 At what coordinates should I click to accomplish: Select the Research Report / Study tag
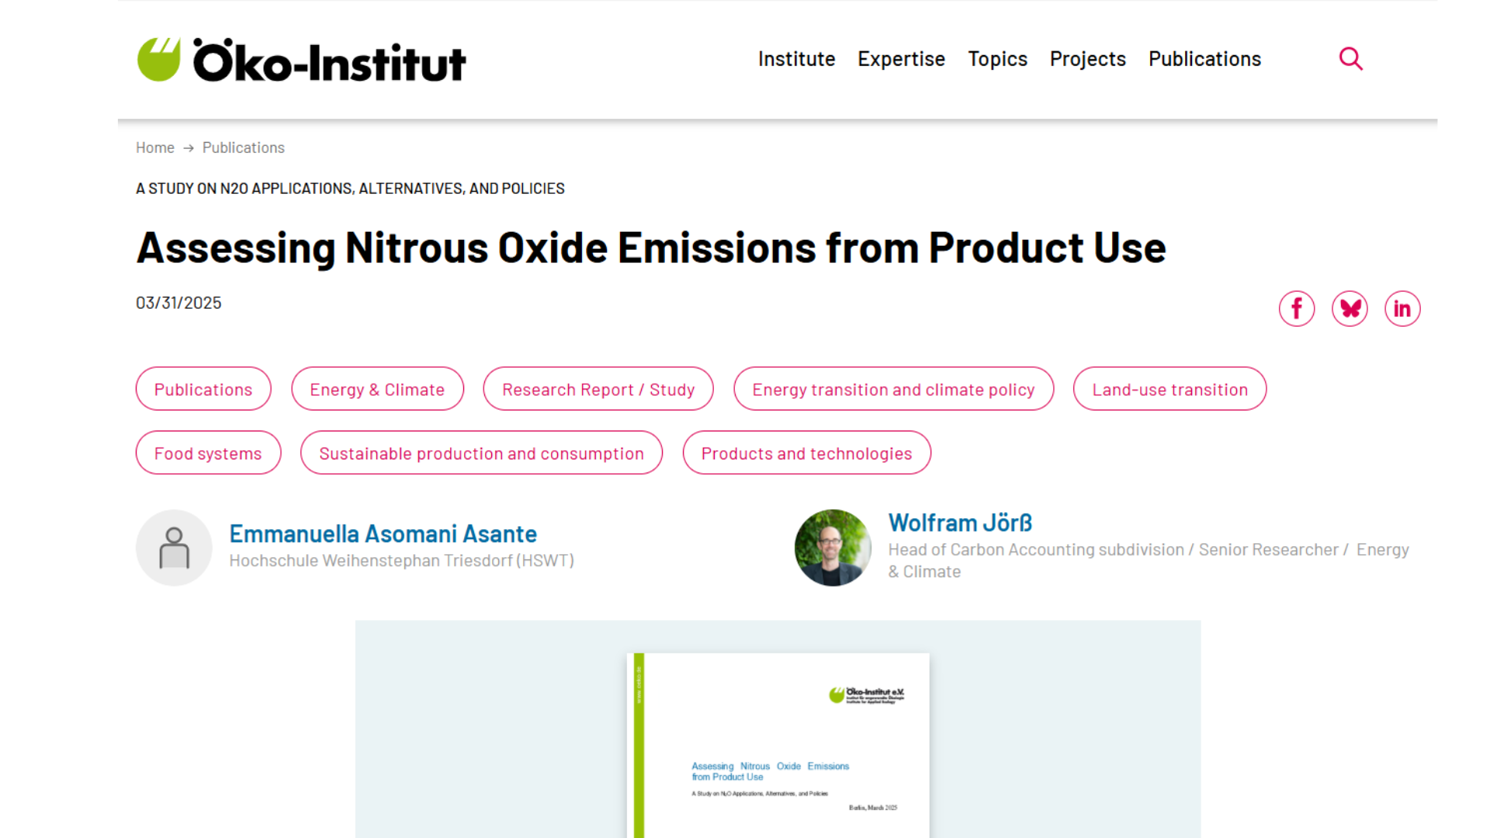pos(598,390)
